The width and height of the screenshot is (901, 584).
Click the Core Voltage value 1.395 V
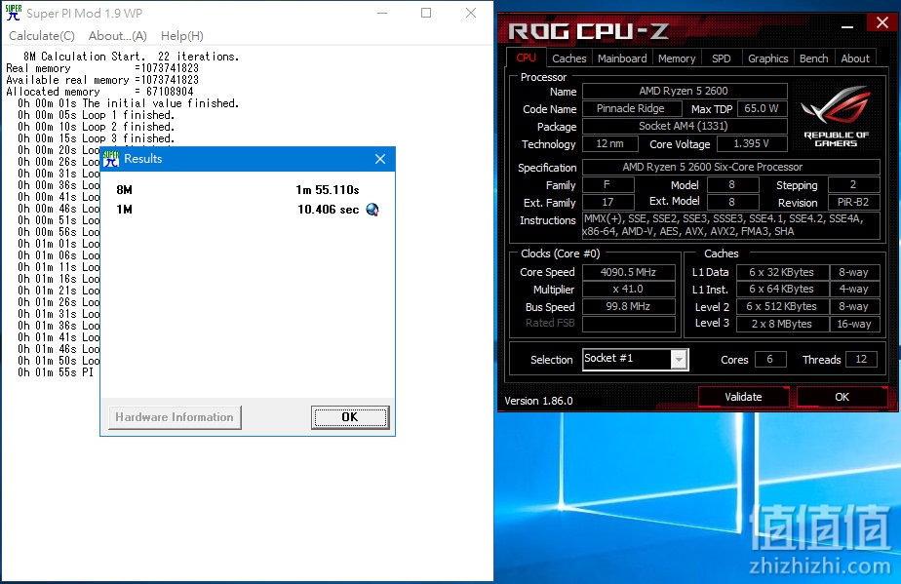pos(752,143)
